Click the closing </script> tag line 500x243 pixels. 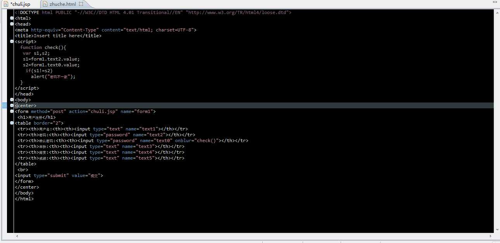[27, 88]
